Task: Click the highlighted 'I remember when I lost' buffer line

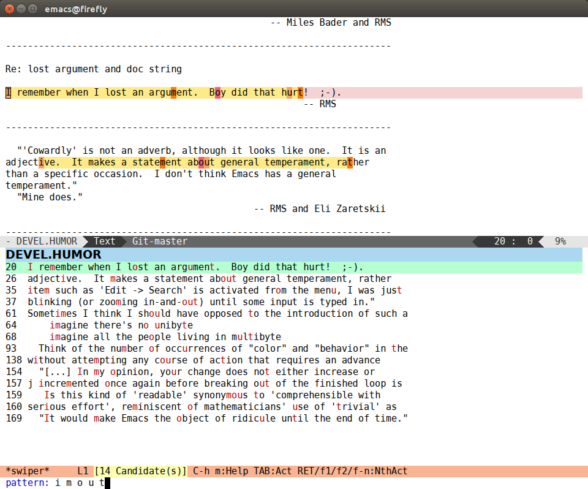Action: tap(294, 93)
